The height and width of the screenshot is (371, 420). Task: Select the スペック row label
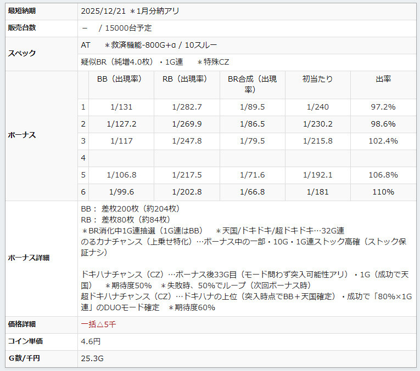pyautogui.click(x=22, y=54)
